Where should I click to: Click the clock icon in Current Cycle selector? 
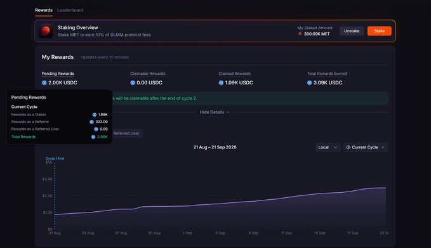coord(348,147)
